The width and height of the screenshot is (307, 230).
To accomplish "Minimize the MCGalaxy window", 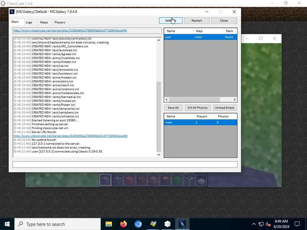I will [x=207, y=12].
